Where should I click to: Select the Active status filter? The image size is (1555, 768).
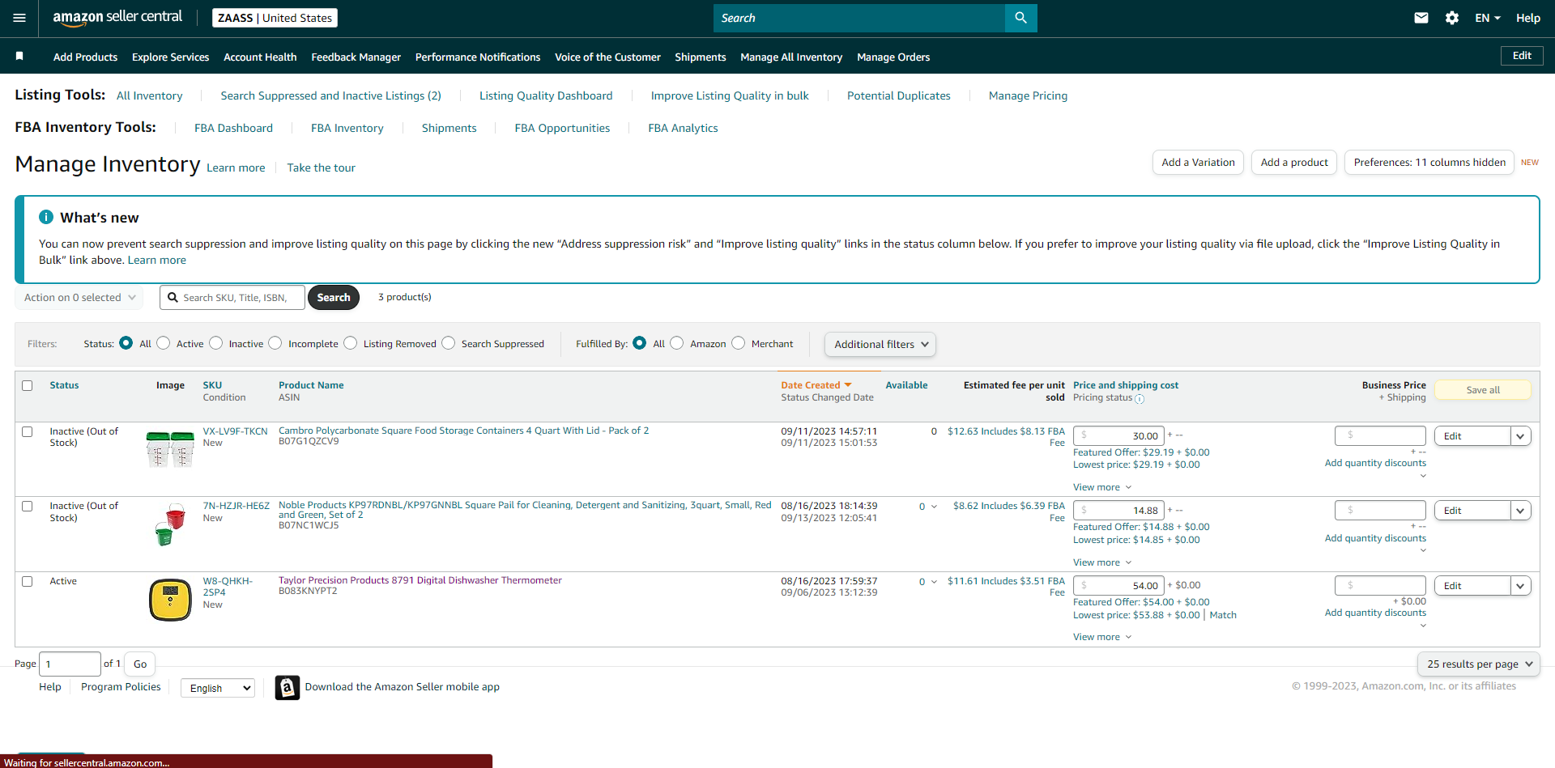point(164,343)
